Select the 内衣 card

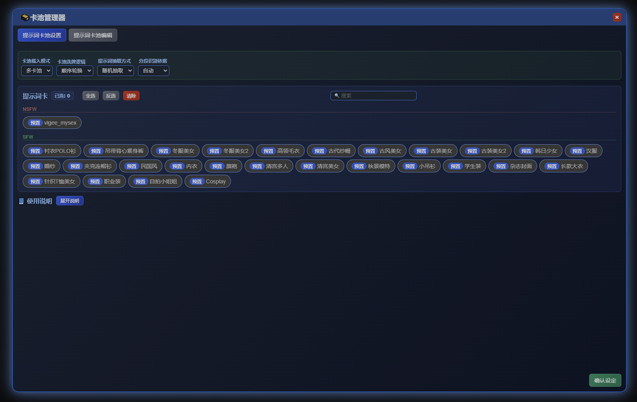pos(183,166)
